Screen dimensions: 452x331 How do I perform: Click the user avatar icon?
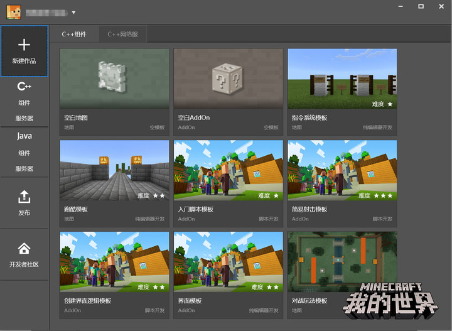click(14, 12)
